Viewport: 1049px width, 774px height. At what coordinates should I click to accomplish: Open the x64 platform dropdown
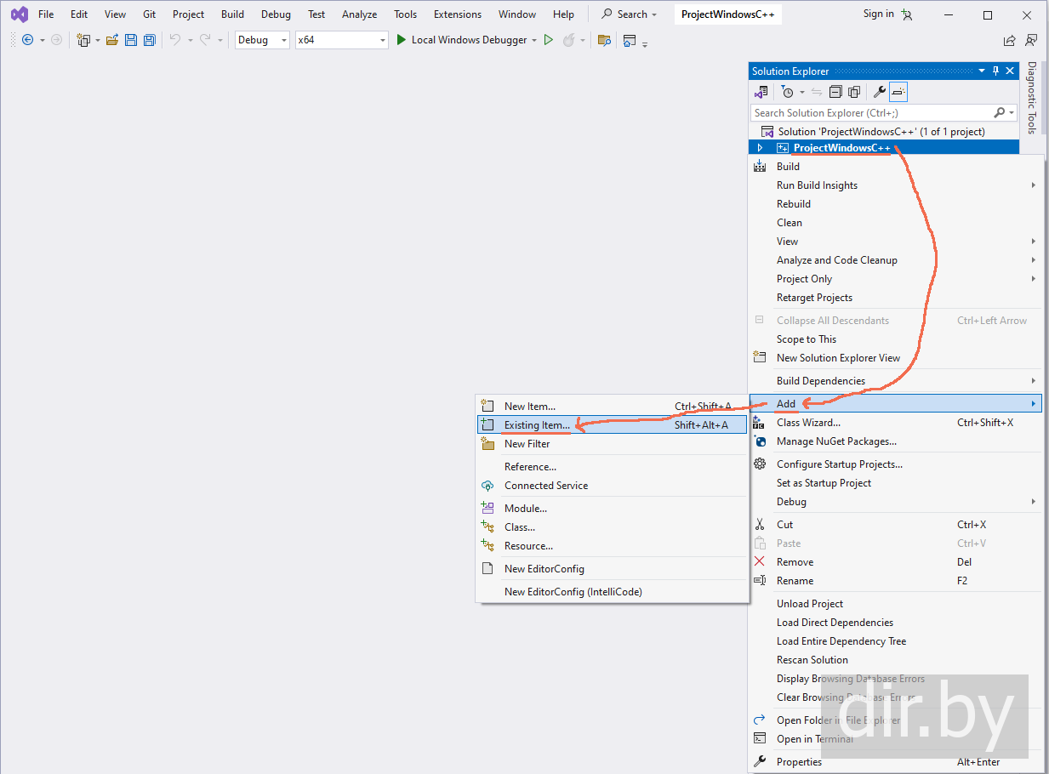341,40
